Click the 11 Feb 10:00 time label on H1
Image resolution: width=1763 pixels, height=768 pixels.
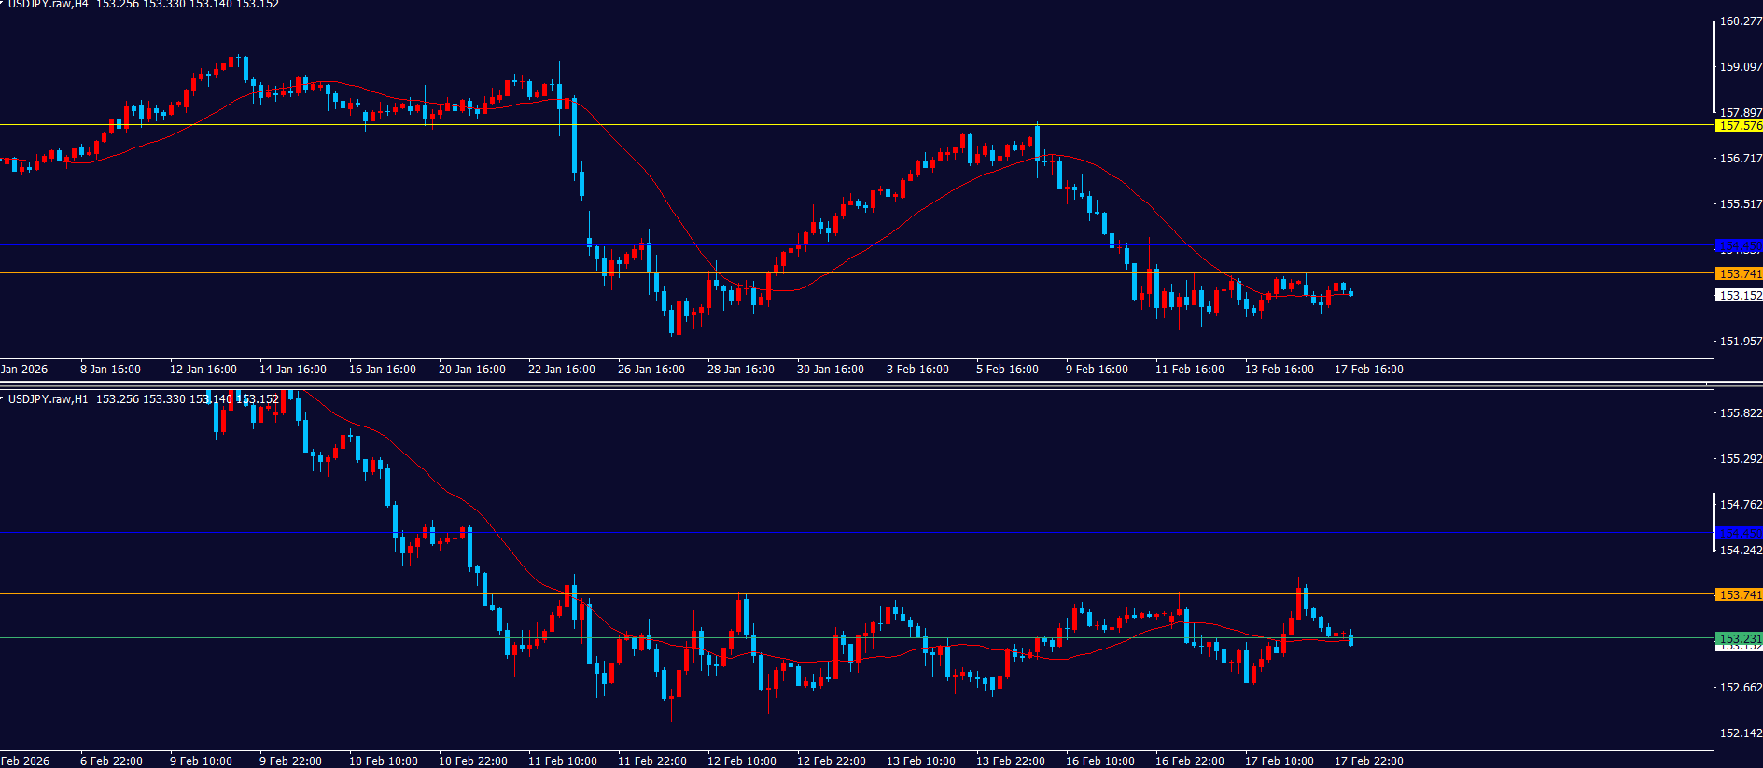(562, 761)
